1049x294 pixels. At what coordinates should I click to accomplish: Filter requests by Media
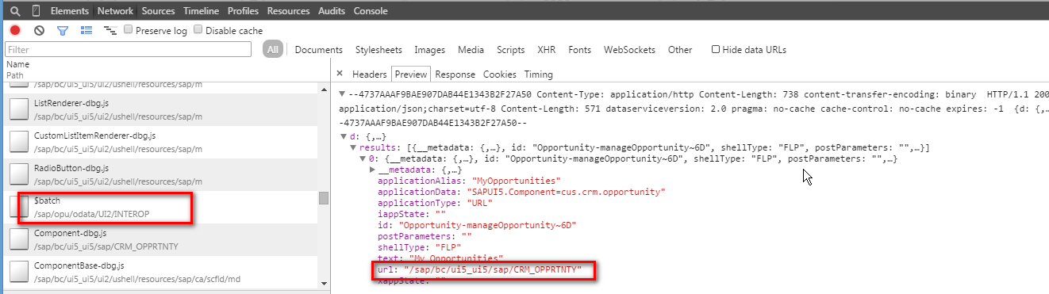pyautogui.click(x=471, y=50)
